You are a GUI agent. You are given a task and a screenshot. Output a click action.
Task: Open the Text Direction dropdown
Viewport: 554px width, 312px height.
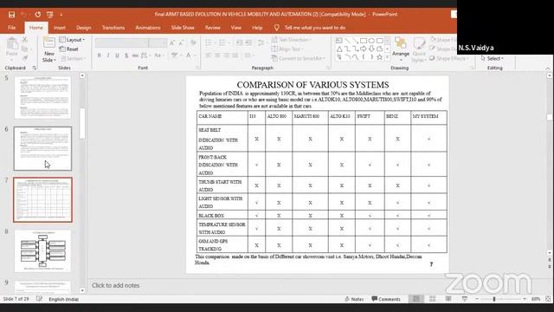click(x=291, y=40)
